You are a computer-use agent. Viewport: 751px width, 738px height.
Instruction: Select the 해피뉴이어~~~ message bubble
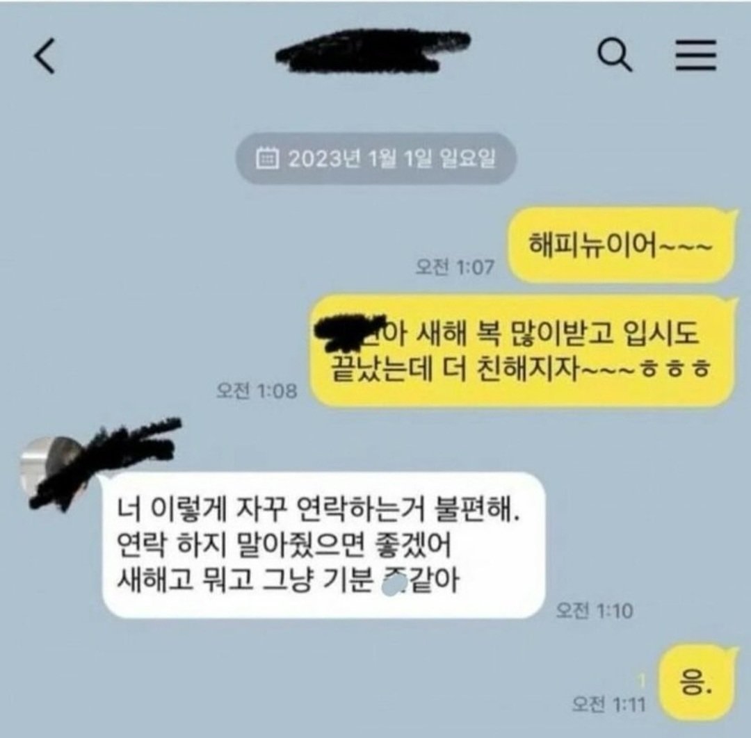pos(621,245)
